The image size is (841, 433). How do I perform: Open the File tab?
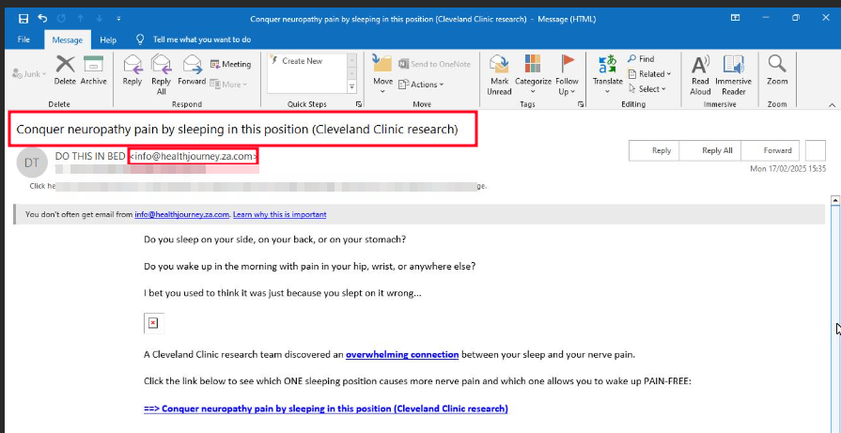23,39
